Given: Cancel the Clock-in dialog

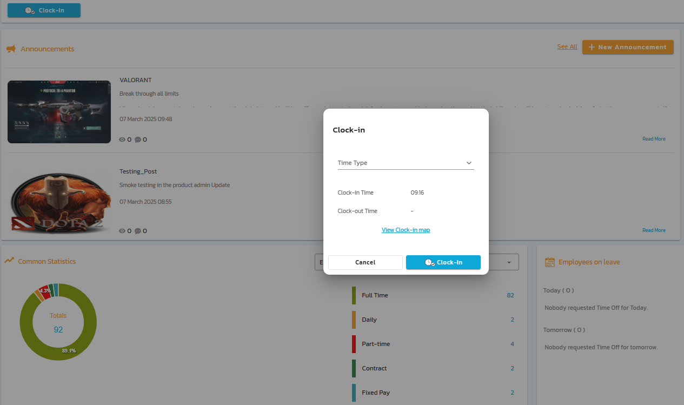Looking at the screenshot, I should 365,262.
